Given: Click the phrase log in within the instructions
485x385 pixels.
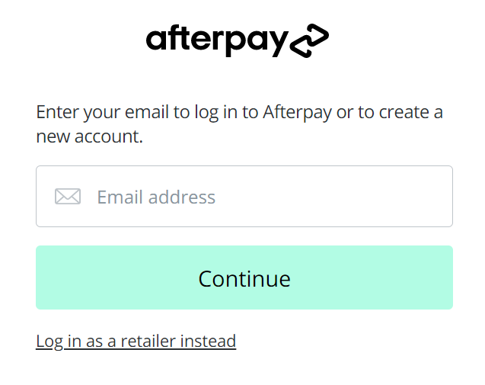Looking at the screenshot, I should (216, 113).
